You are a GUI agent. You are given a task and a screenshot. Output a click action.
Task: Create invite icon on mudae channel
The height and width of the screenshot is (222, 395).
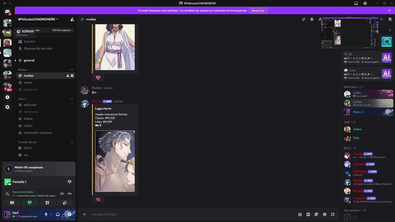pyautogui.click(x=68, y=76)
